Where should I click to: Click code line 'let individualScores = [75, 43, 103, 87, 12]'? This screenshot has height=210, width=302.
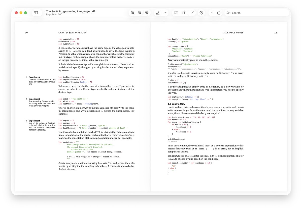[191, 117]
